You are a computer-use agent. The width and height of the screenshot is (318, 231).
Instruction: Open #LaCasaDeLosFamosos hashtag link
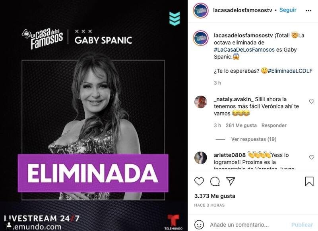[244, 50]
